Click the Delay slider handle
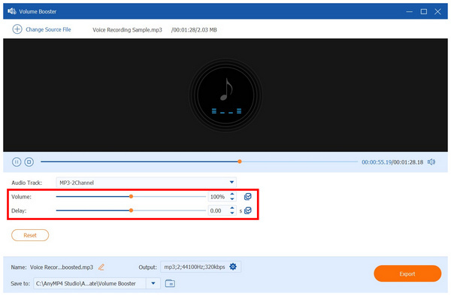 (x=131, y=210)
